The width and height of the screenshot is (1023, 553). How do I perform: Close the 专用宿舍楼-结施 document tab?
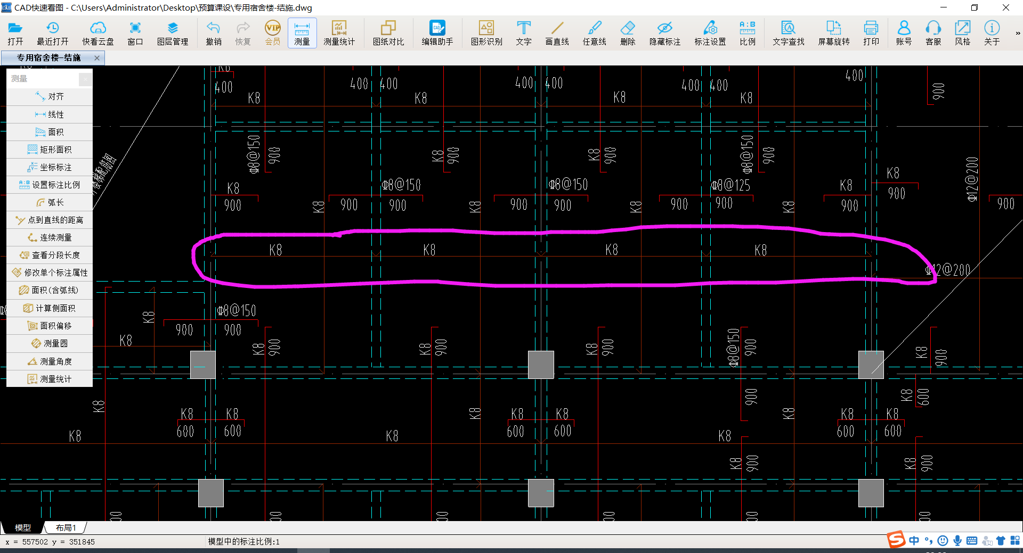[x=96, y=58]
